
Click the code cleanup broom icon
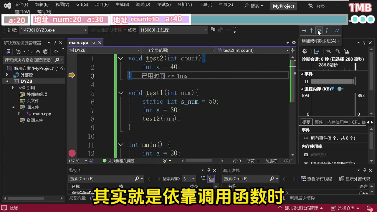[165, 161]
